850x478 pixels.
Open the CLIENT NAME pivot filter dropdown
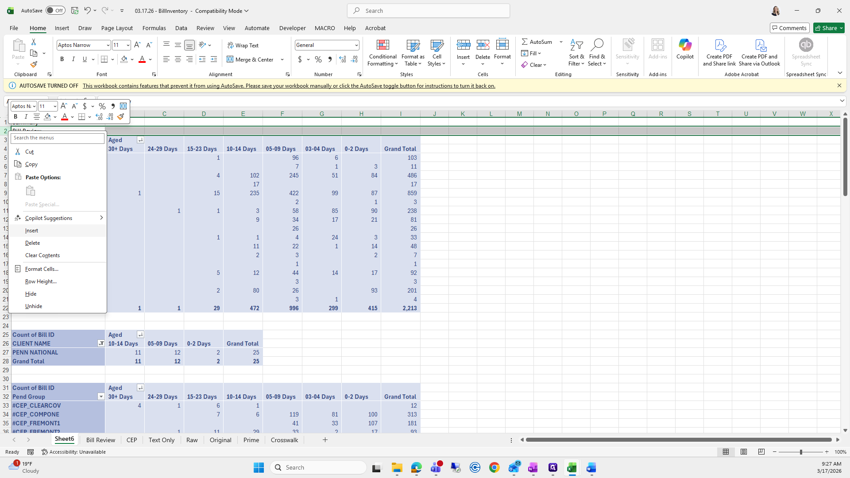click(x=101, y=343)
